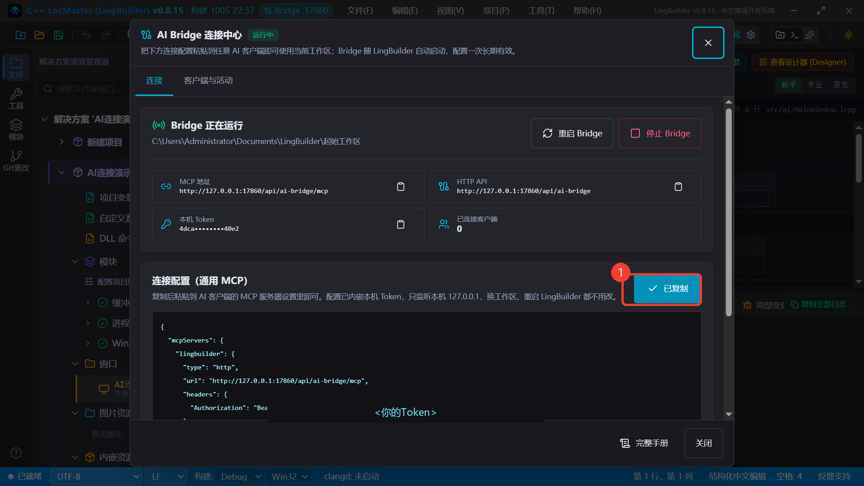The height and width of the screenshot is (486, 864).
Task: Click the 搜索文件或窗口 search field
Action: (x=83, y=89)
